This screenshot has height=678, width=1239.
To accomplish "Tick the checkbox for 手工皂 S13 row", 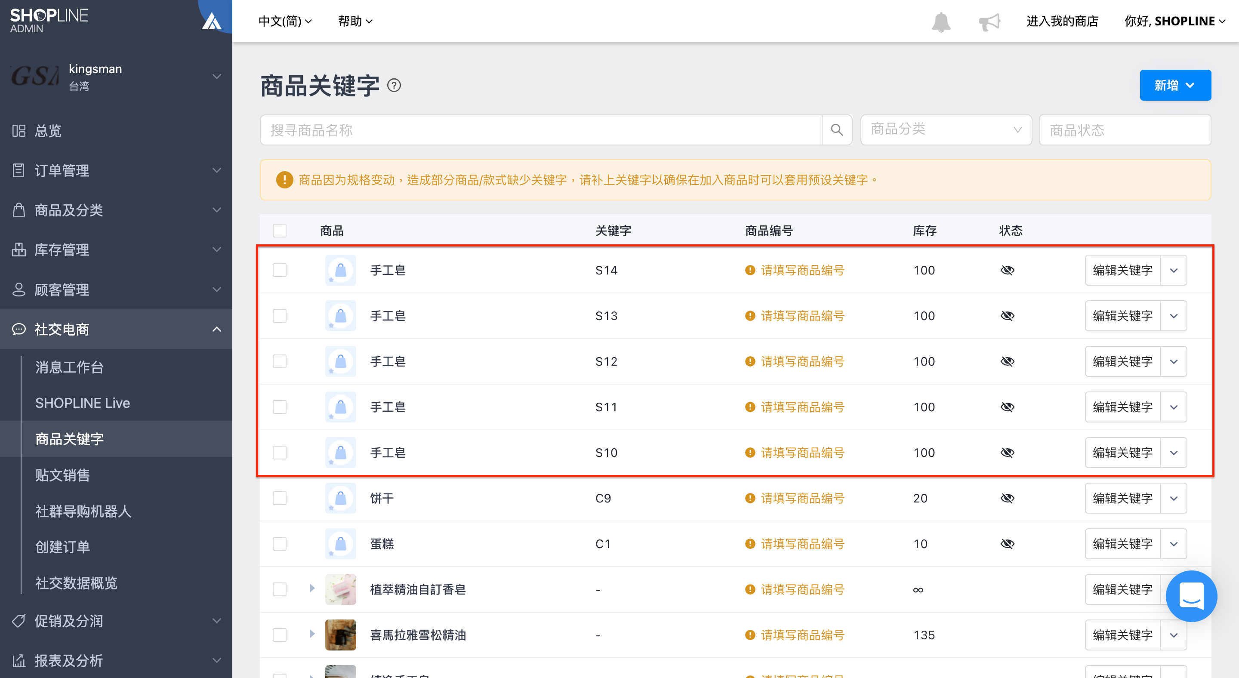I will point(280,316).
